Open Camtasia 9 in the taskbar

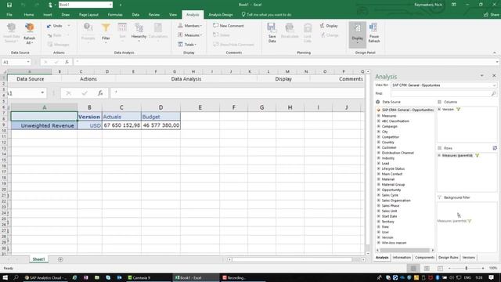click(x=139, y=277)
